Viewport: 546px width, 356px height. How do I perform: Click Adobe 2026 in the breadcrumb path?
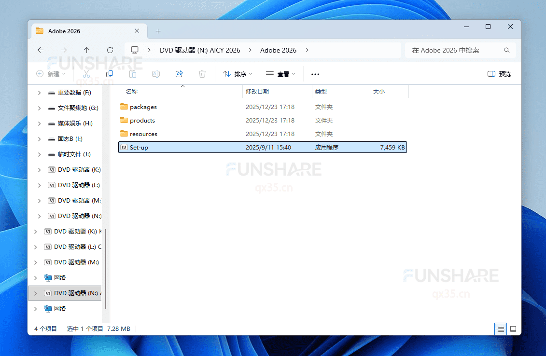tap(279, 50)
